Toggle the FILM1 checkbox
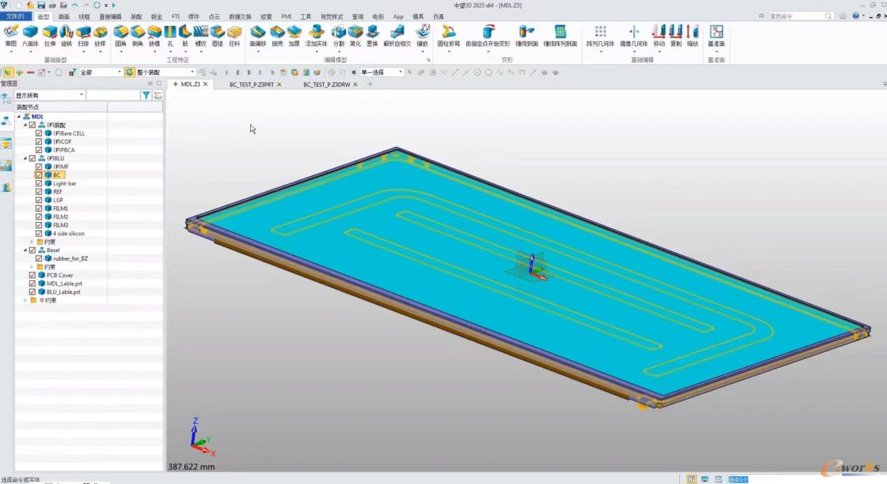The image size is (887, 484). (39, 208)
